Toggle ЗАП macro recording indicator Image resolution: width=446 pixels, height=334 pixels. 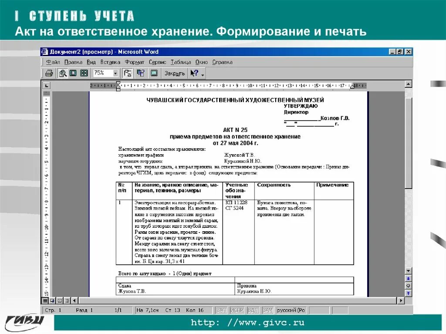click(221, 310)
